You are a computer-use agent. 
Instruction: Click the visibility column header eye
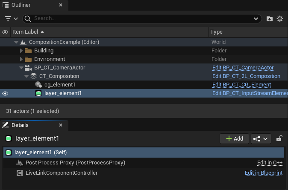[x=5, y=32]
